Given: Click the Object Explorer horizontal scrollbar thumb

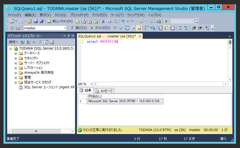Looking at the screenshot, I should (x=36, y=131).
